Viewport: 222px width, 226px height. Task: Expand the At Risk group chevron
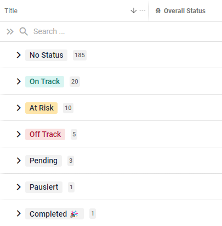(19, 108)
